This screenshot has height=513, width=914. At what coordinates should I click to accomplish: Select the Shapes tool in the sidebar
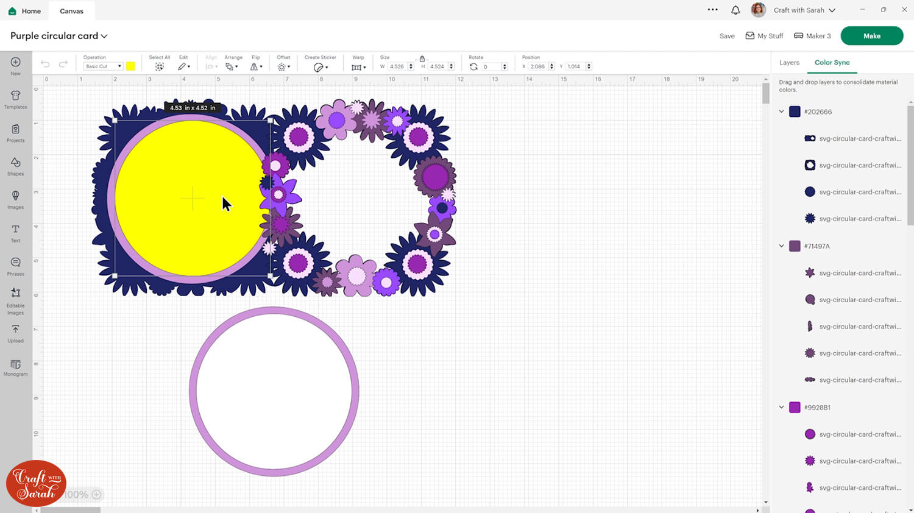[x=15, y=165]
